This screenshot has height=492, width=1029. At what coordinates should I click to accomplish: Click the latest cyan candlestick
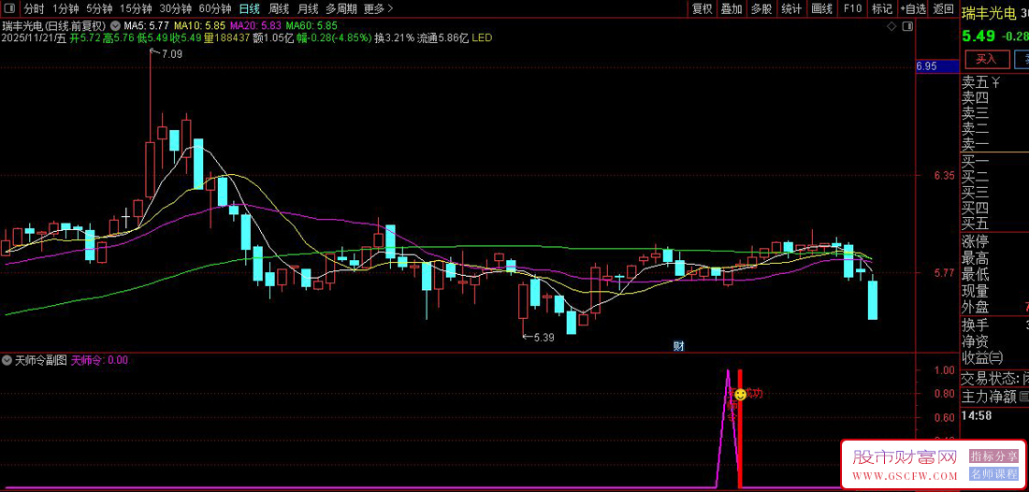[x=873, y=300]
